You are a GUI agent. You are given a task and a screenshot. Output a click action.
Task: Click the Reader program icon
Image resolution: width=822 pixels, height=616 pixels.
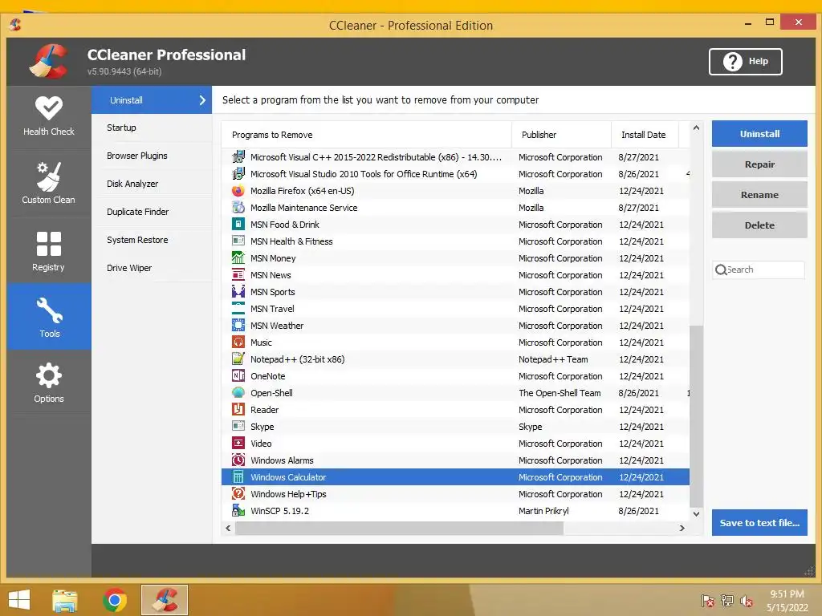pos(238,410)
